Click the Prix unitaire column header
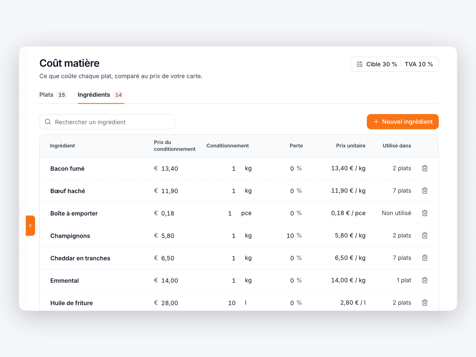The width and height of the screenshot is (476, 357). pos(351,146)
